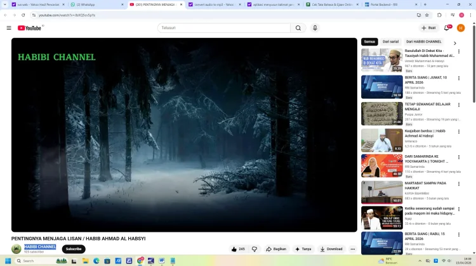Image resolution: width=476 pixels, height=266 pixels.
Task: Open browser Extensions puzzle icon
Action: [x=439, y=15]
